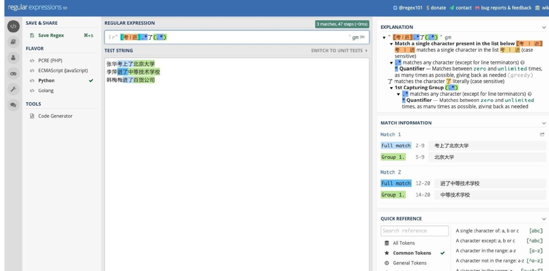The image size is (549, 271).
Task: Show Common Tokens in quick reference
Action: click(412, 253)
